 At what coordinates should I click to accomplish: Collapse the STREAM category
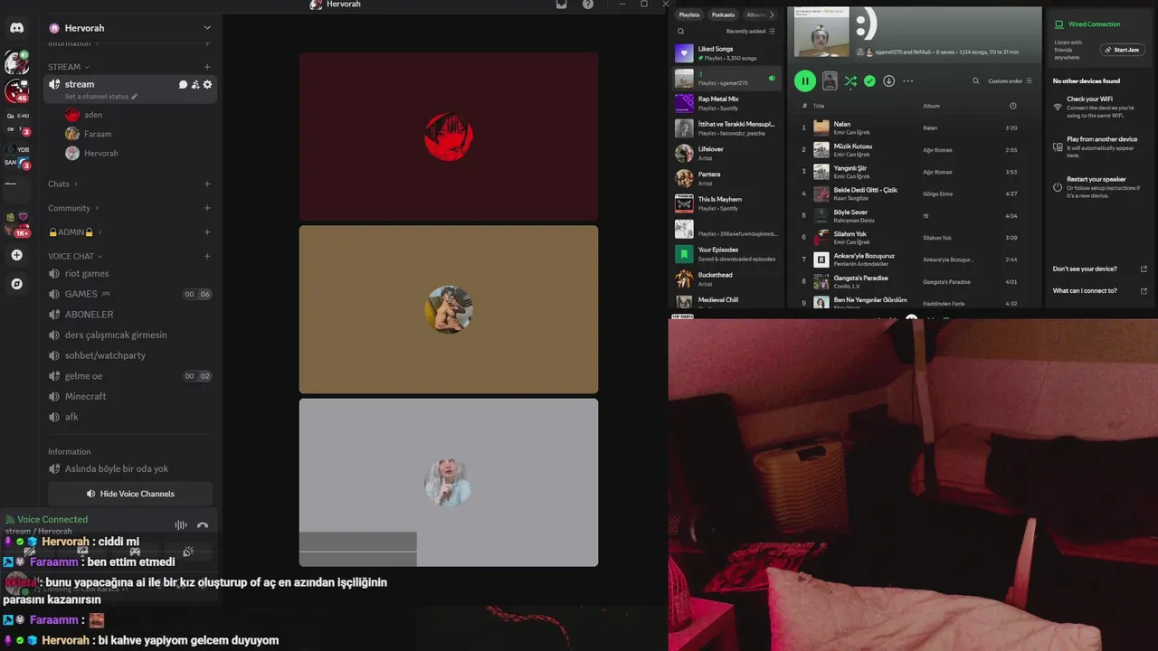point(69,67)
